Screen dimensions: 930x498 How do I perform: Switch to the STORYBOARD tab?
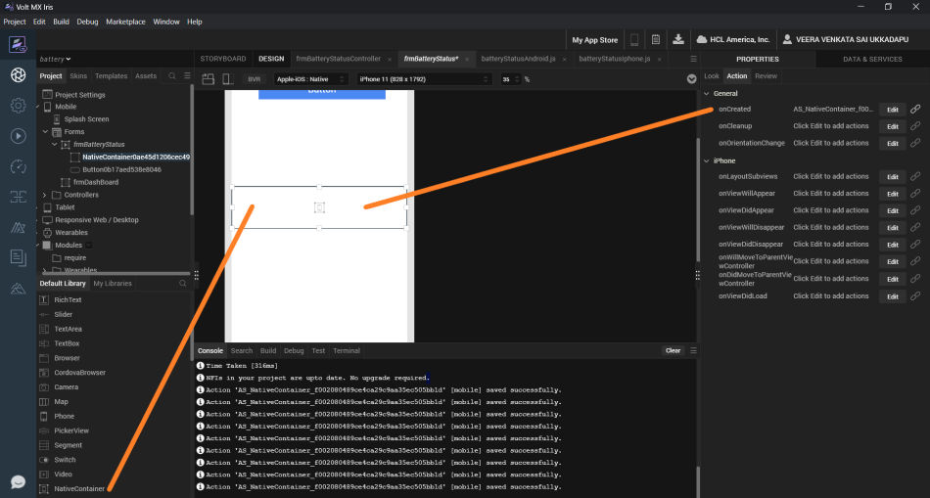coord(223,59)
